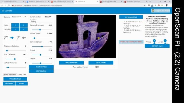Rotate the Turntable with the right arrow button
184x103 pixels.
pos(24,29)
